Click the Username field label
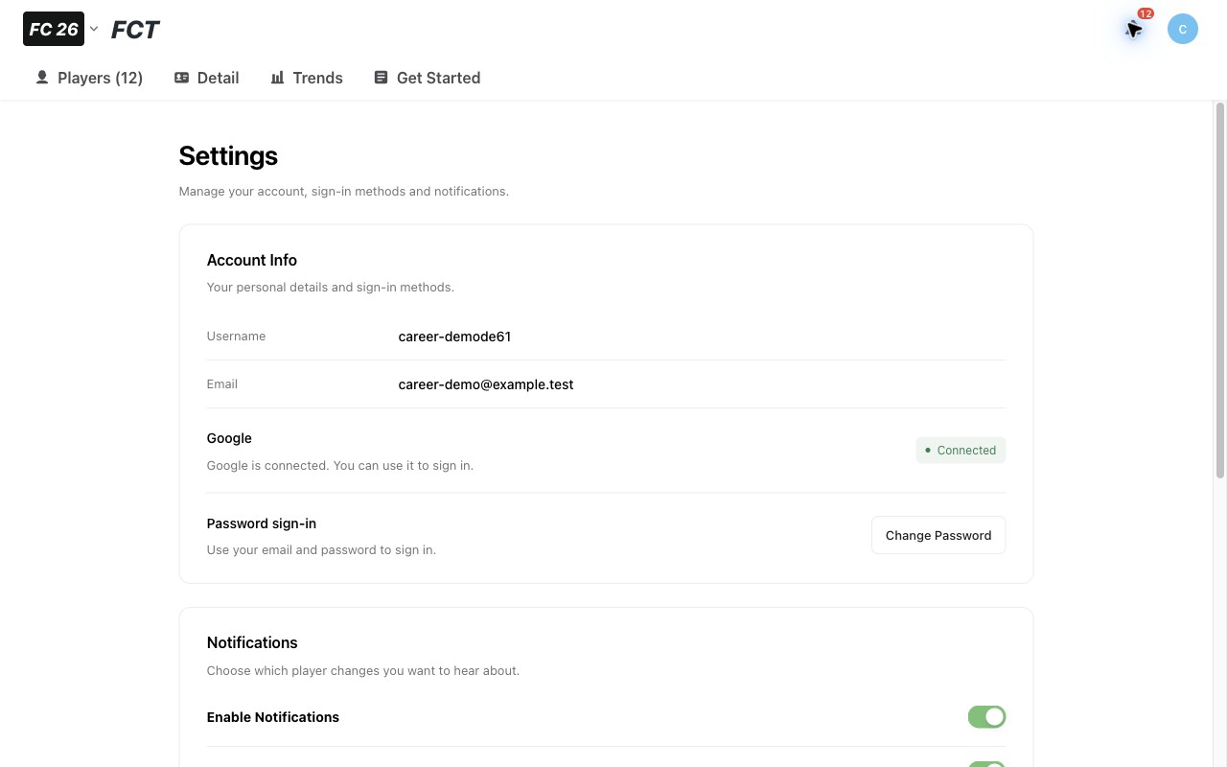 pyautogui.click(x=236, y=337)
